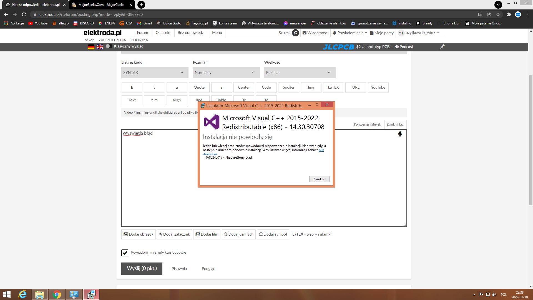Open the Chrome tab search dropdown
Screen dimensions: 533x300
pyautogui.click(x=498, y=5)
